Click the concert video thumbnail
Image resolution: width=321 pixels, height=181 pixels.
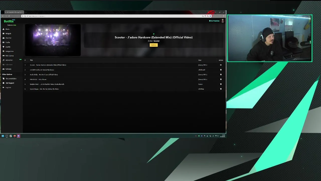53,40
